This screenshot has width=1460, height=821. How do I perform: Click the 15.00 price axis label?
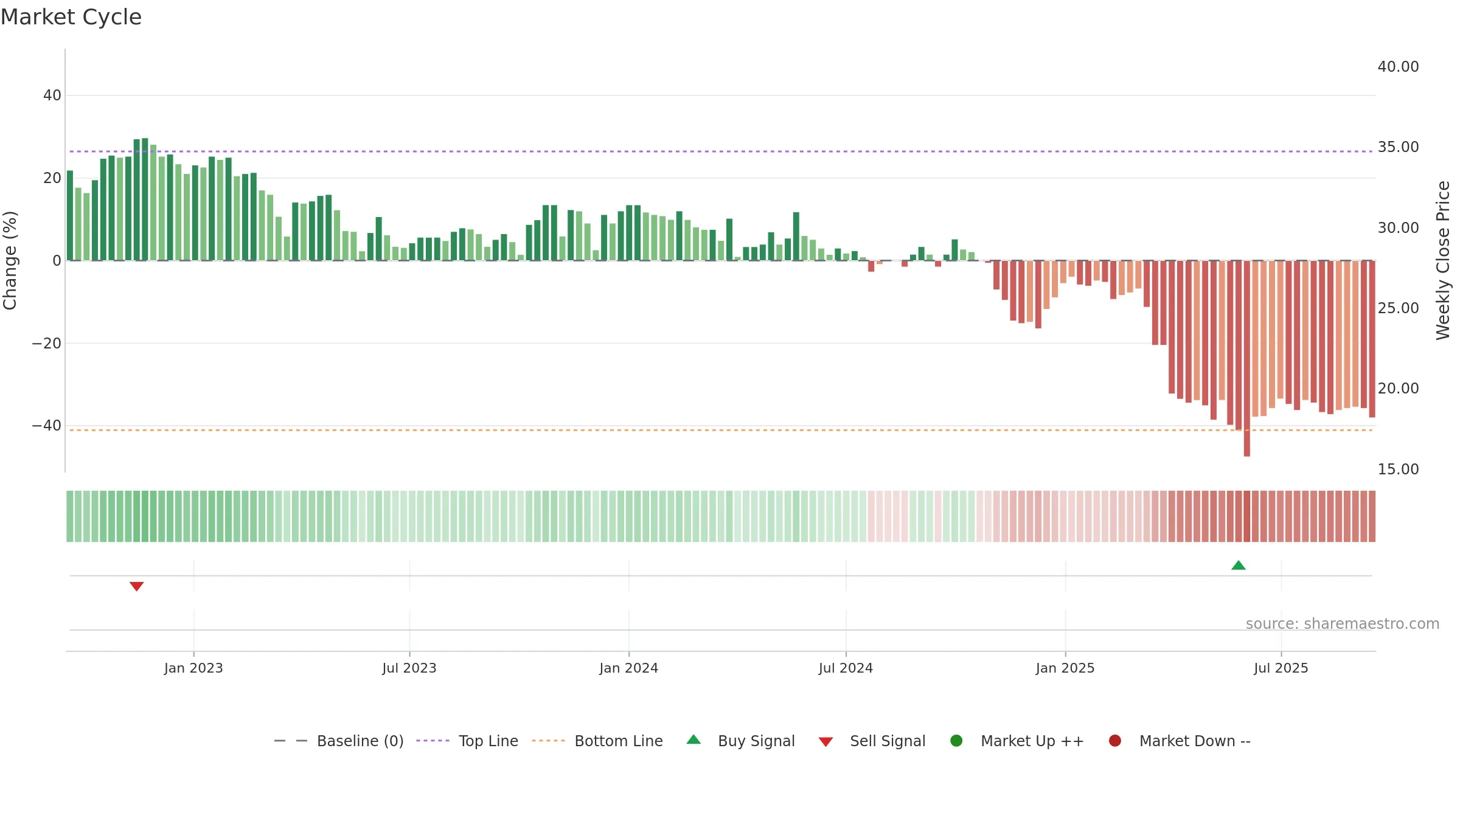1398,469
